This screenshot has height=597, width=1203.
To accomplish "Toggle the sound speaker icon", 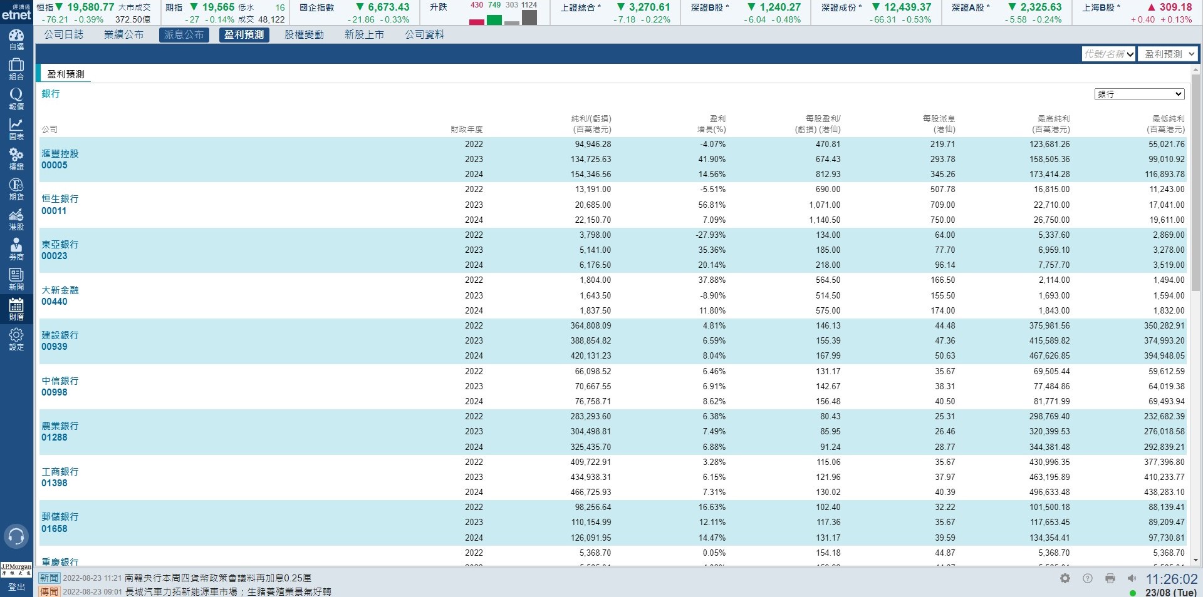I will tap(1132, 578).
